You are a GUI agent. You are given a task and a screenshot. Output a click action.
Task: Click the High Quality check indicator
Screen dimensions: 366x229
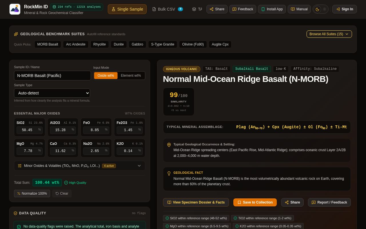[x=75, y=183]
